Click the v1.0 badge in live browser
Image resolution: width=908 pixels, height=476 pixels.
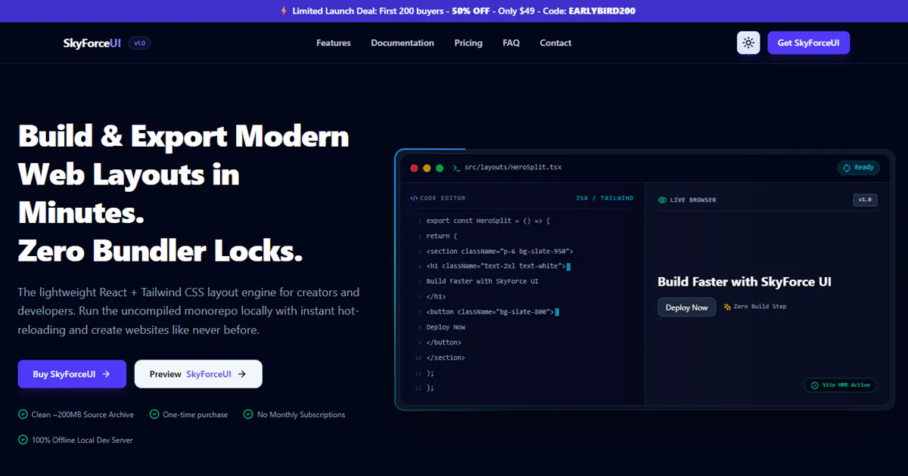pos(865,199)
